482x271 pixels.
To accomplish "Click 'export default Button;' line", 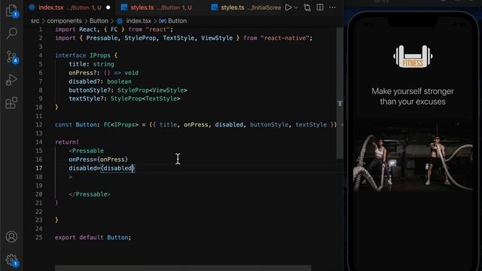I will [x=93, y=237].
